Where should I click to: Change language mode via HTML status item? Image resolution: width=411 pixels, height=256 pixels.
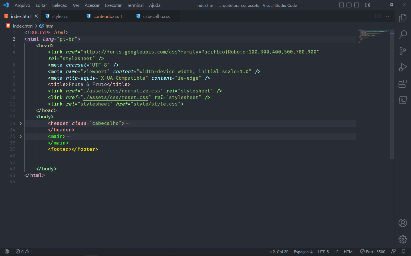(x=349, y=251)
